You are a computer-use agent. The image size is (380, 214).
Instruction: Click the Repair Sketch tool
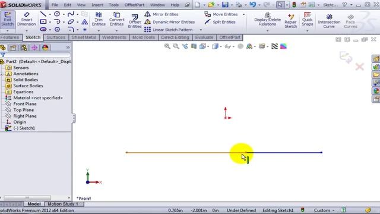[x=290, y=21]
